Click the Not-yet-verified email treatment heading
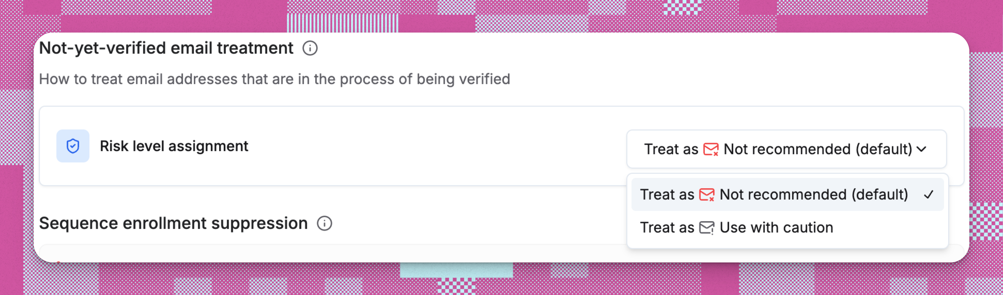The image size is (1003, 295). click(167, 48)
